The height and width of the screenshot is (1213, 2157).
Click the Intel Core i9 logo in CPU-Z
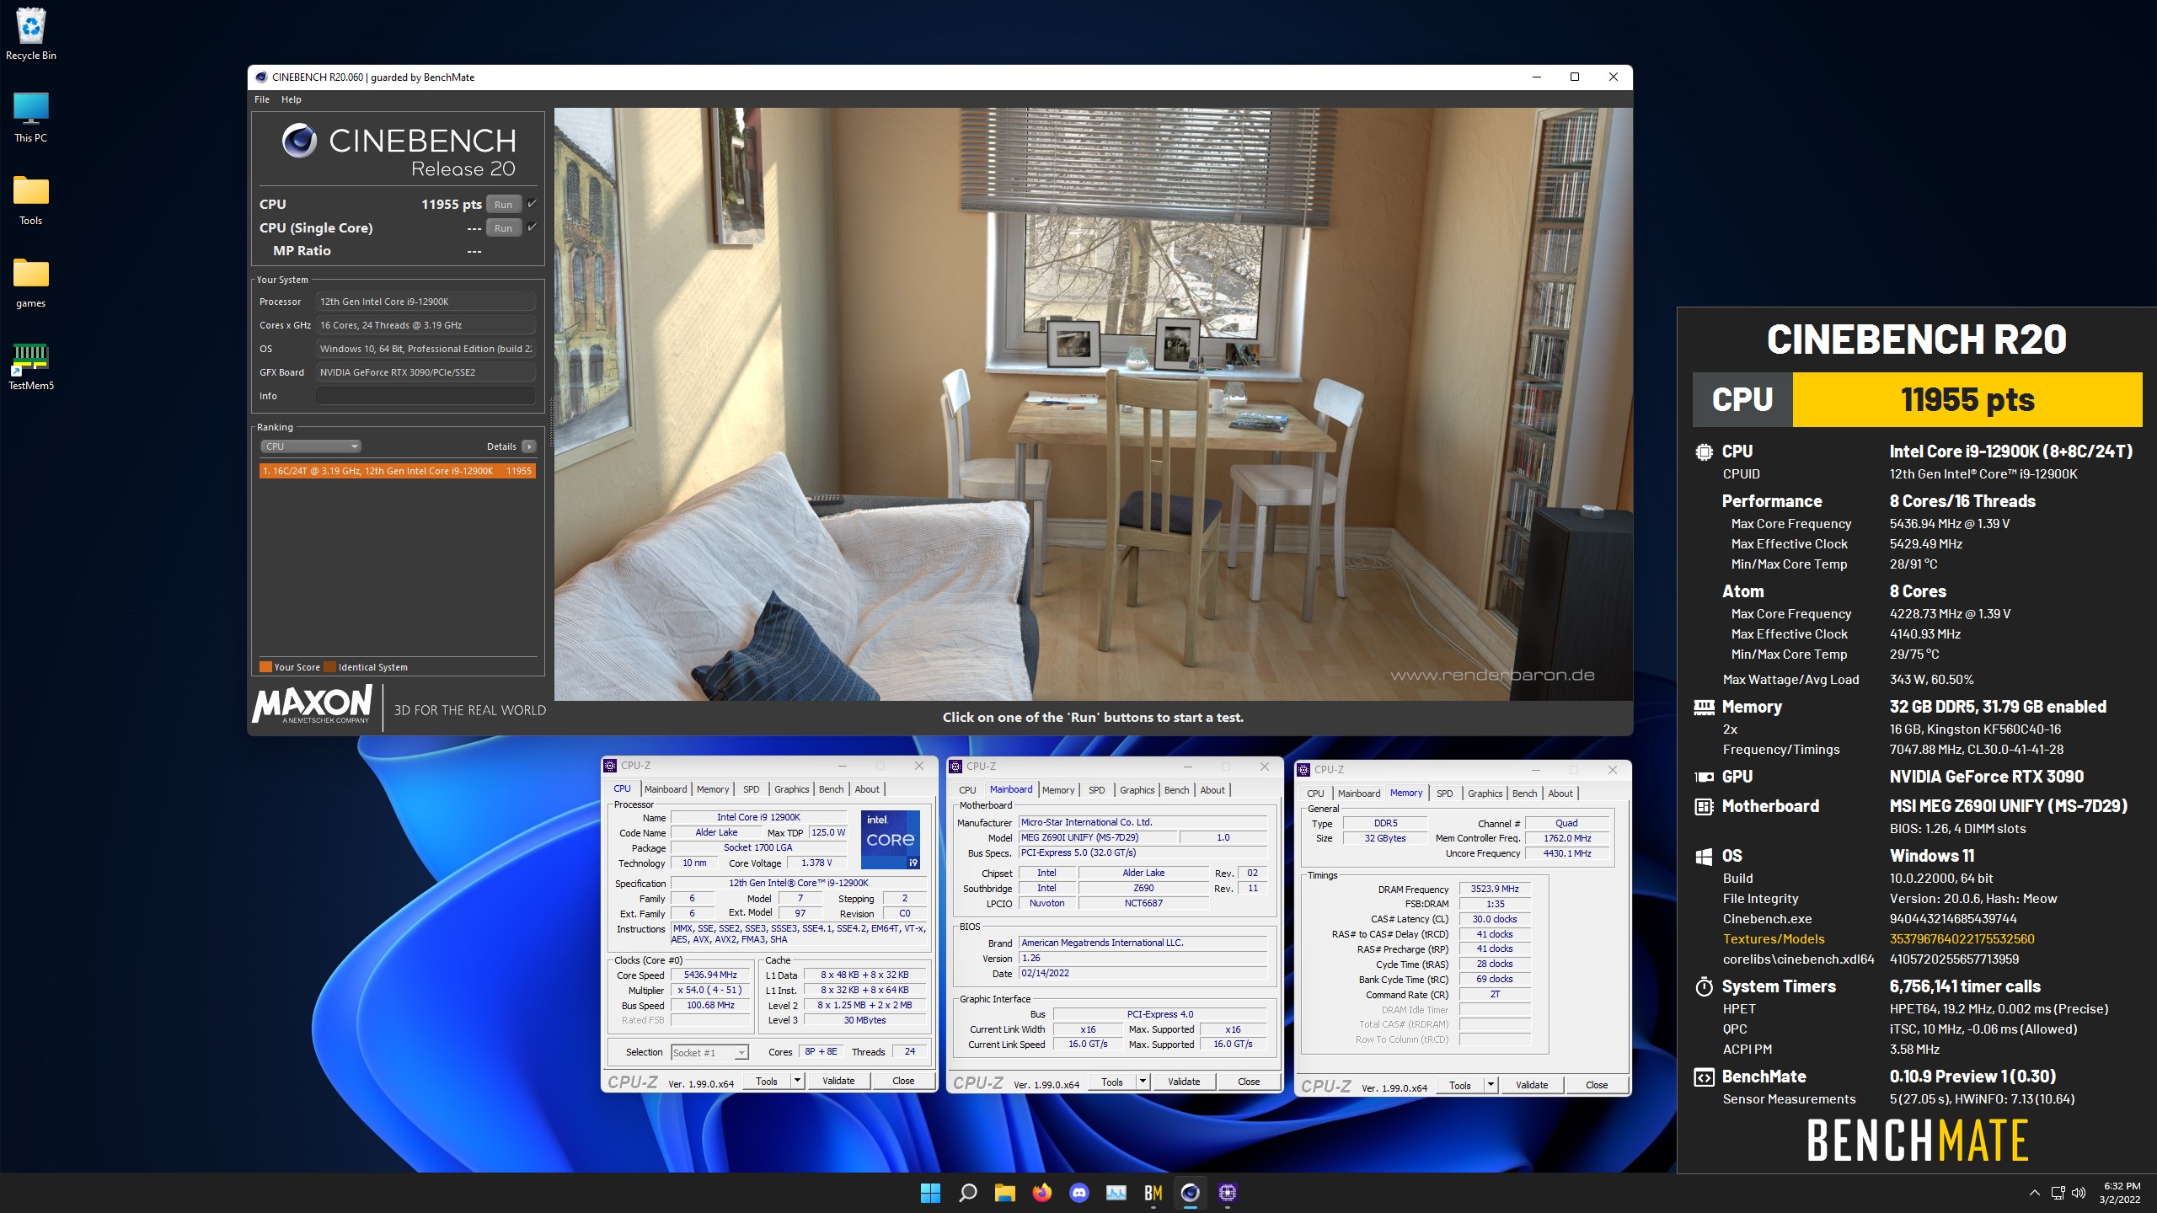point(891,840)
